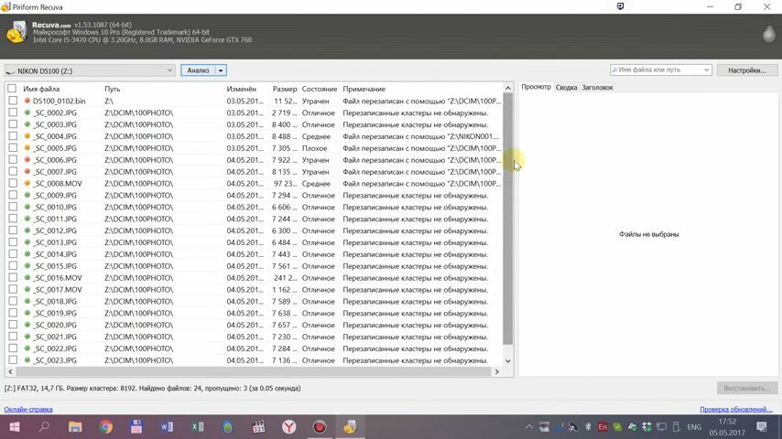Click the scroll-up arrow of file list
This screenshot has width=782, height=439.
tap(507, 88)
